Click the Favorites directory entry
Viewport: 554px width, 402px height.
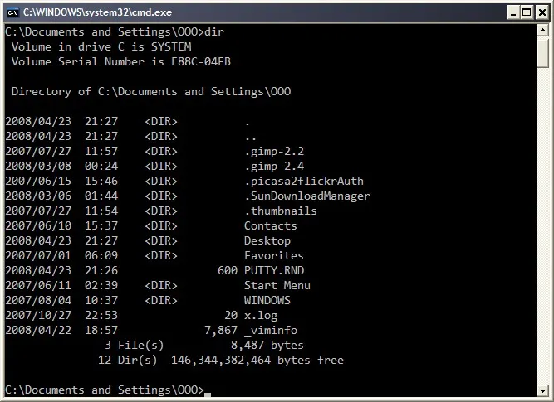coord(273,255)
